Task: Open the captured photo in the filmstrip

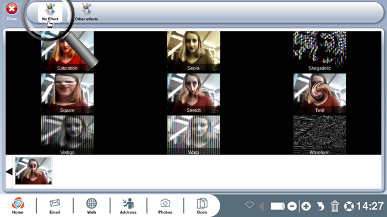Action: pyautogui.click(x=33, y=171)
